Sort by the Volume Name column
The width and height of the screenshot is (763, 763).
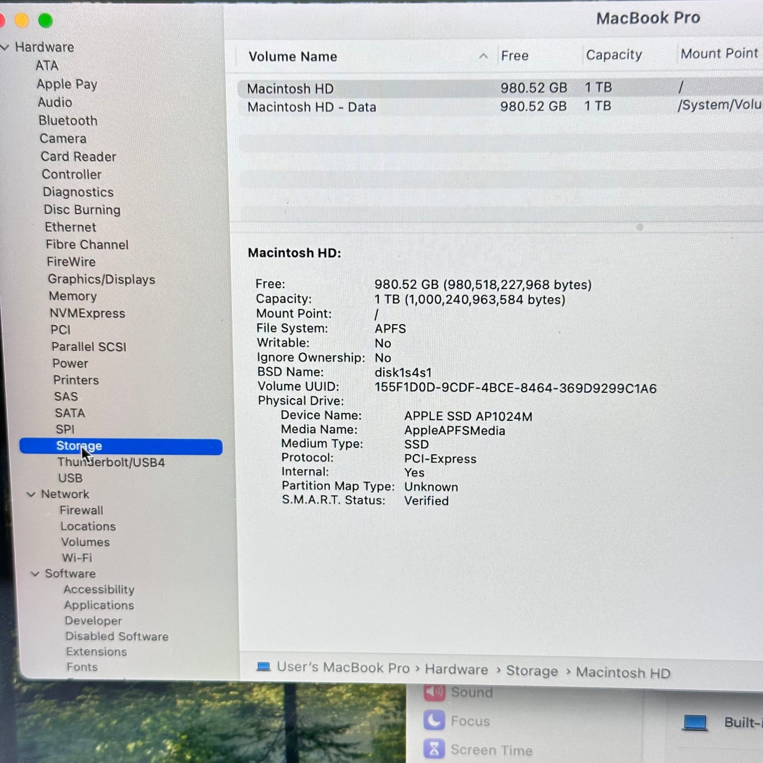point(293,56)
